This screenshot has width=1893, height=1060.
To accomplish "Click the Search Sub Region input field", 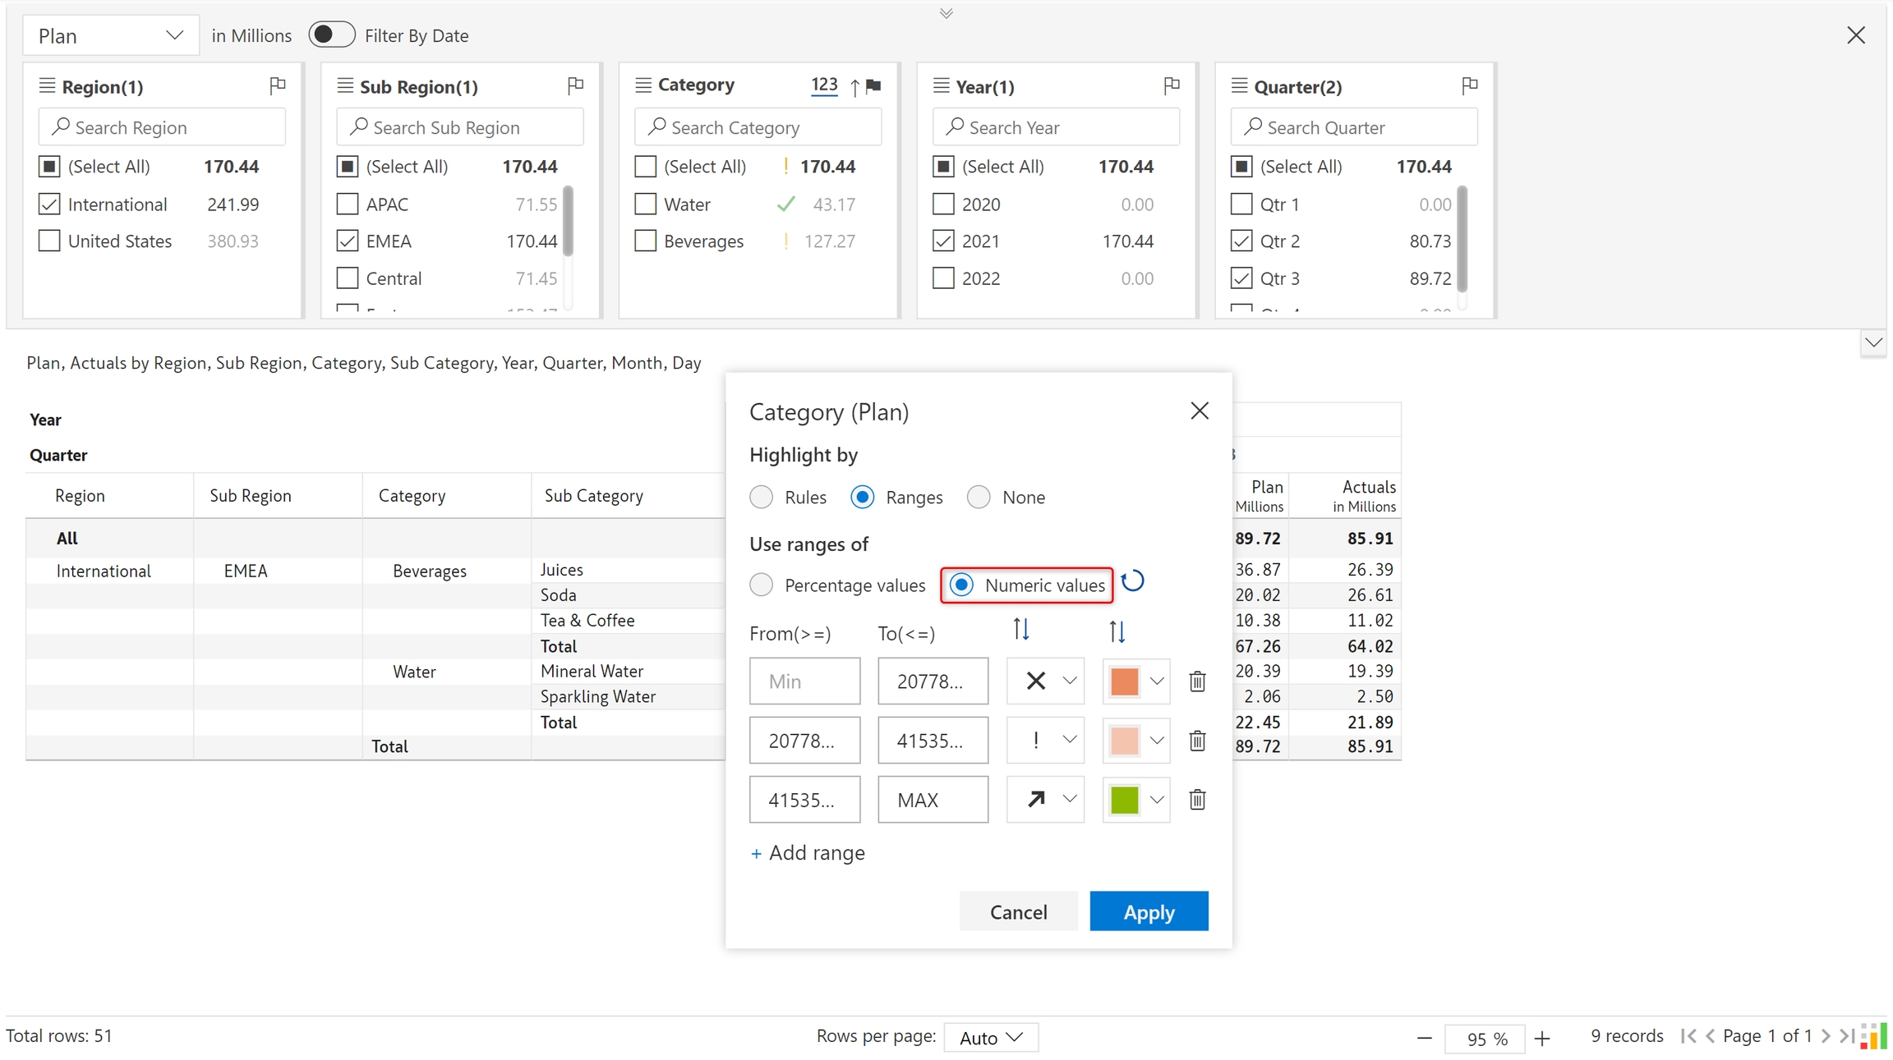I will 460,127.
